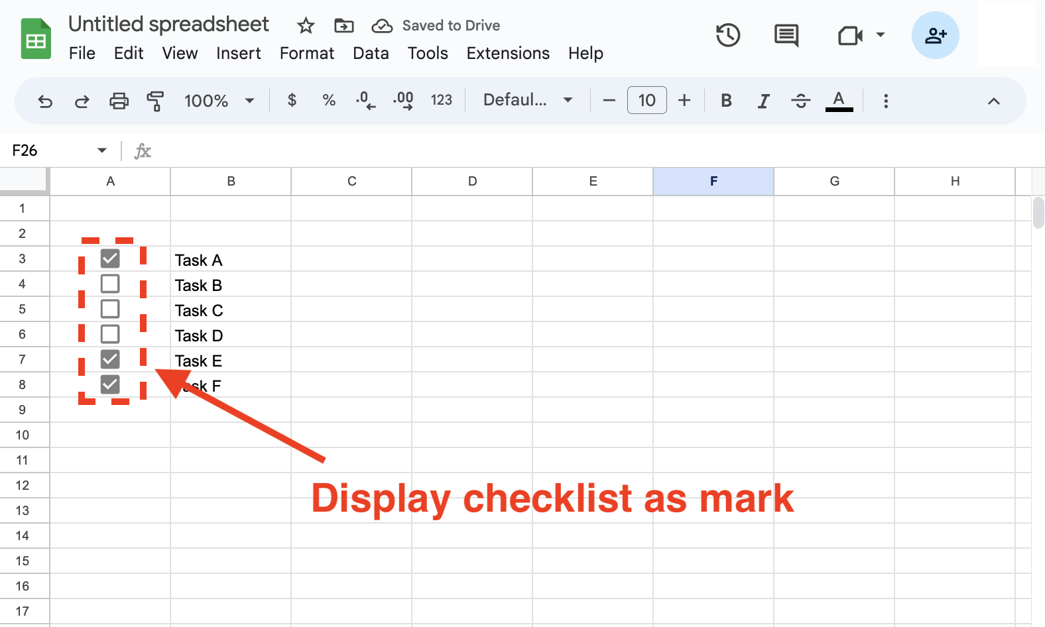1045x627 pixels.
Task: Open the Extensions menu
Action: click(x=508, y=53)
